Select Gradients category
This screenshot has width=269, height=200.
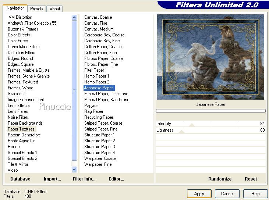[16, 94]
